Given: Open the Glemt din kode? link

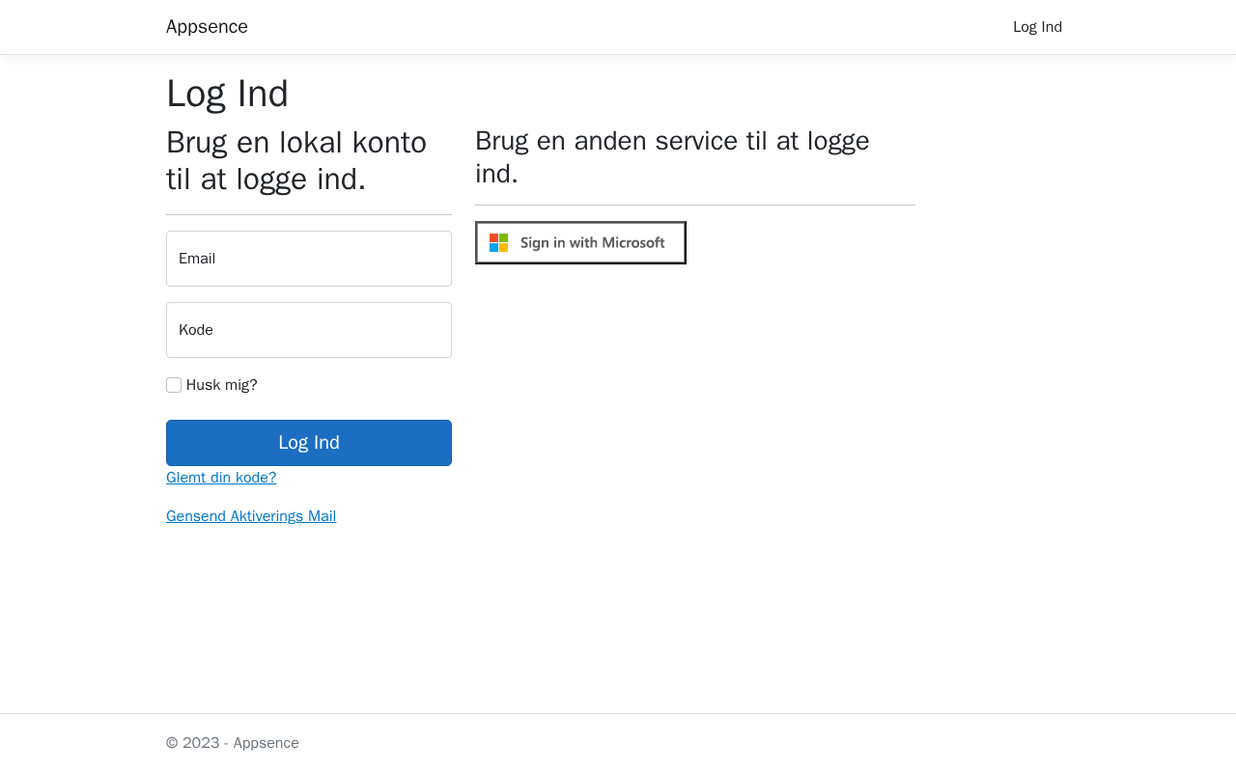Looking at the screenshot, I should click(x=221, y=478).
